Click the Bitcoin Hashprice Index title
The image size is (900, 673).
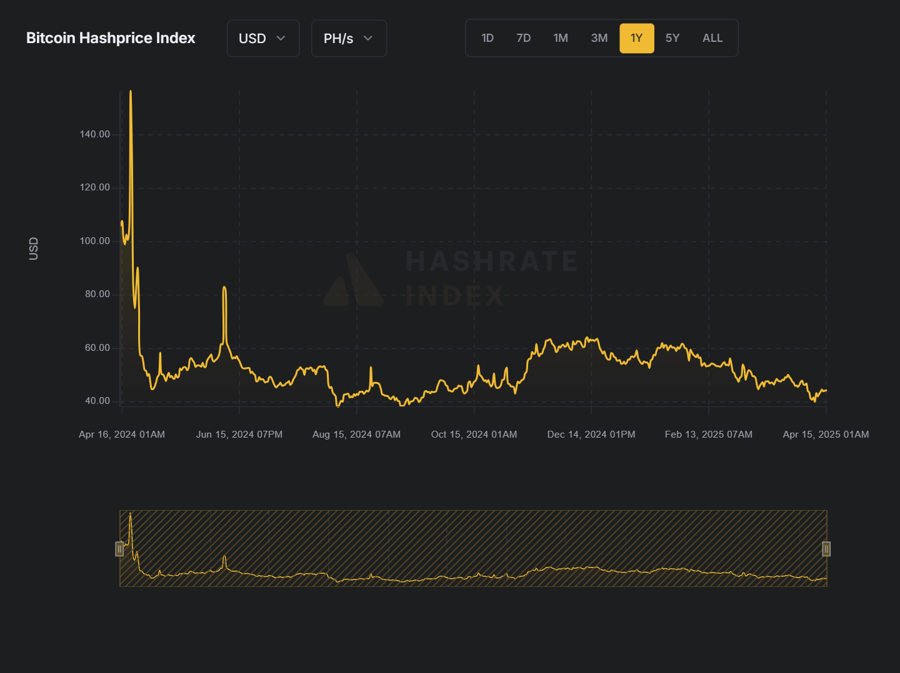111,38
